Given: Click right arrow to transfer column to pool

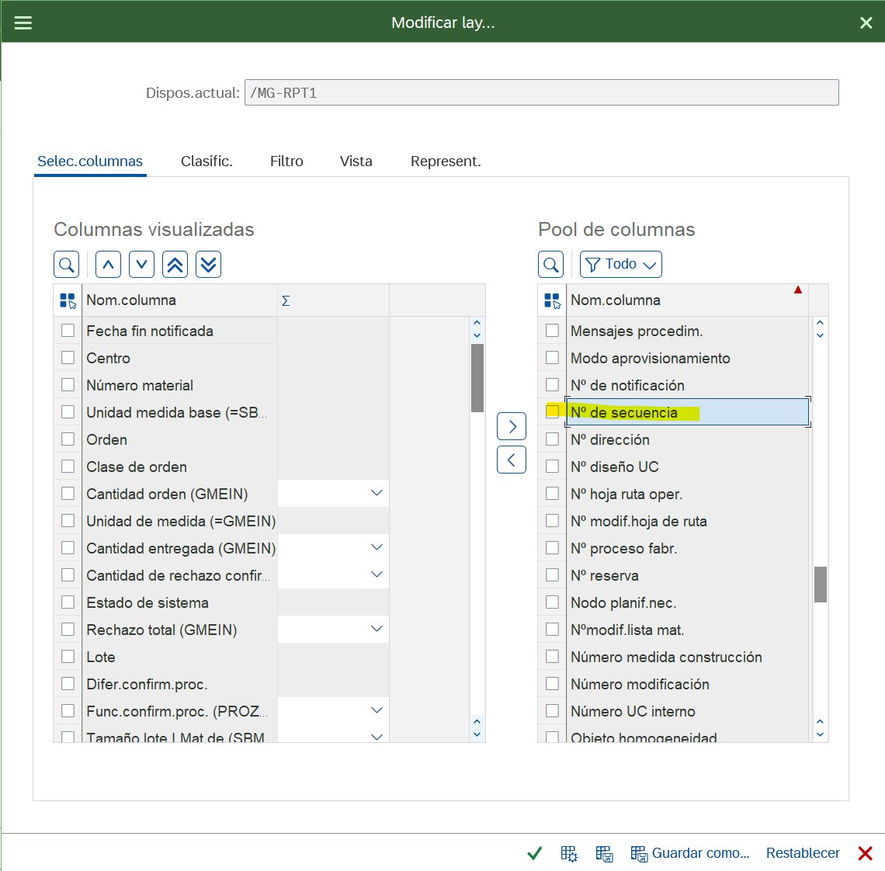Looking at the screenshot, I should 512,426.
